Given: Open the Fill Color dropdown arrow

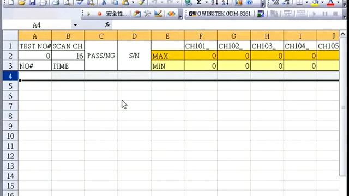Looking at the screenshot, I should (x=322, y=2).
